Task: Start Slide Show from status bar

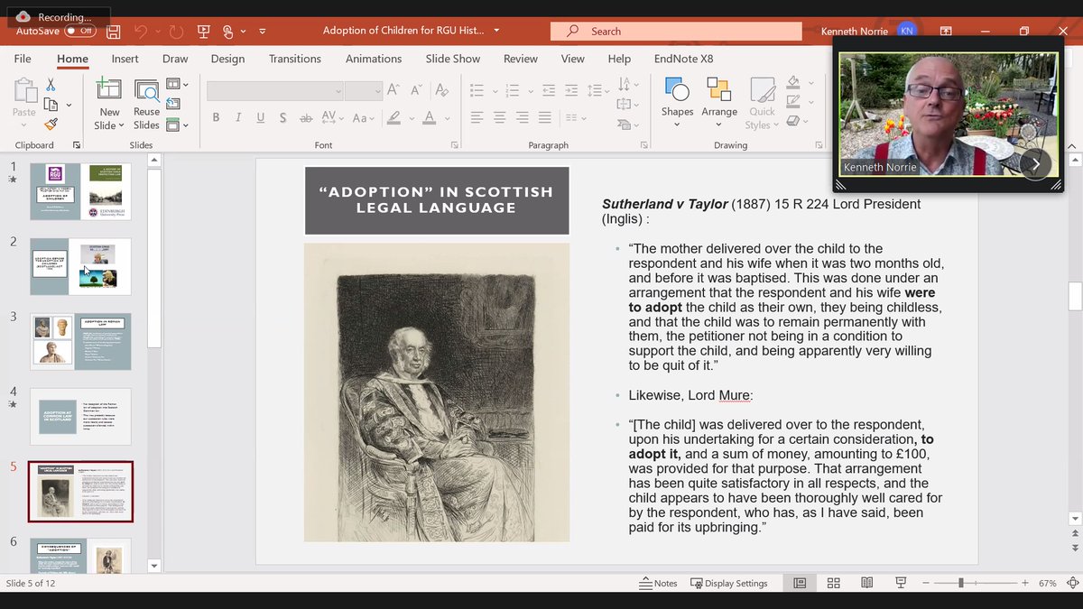Action: click(900, 583)
